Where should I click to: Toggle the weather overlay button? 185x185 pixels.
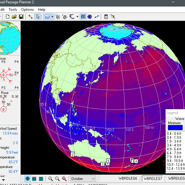47,17
